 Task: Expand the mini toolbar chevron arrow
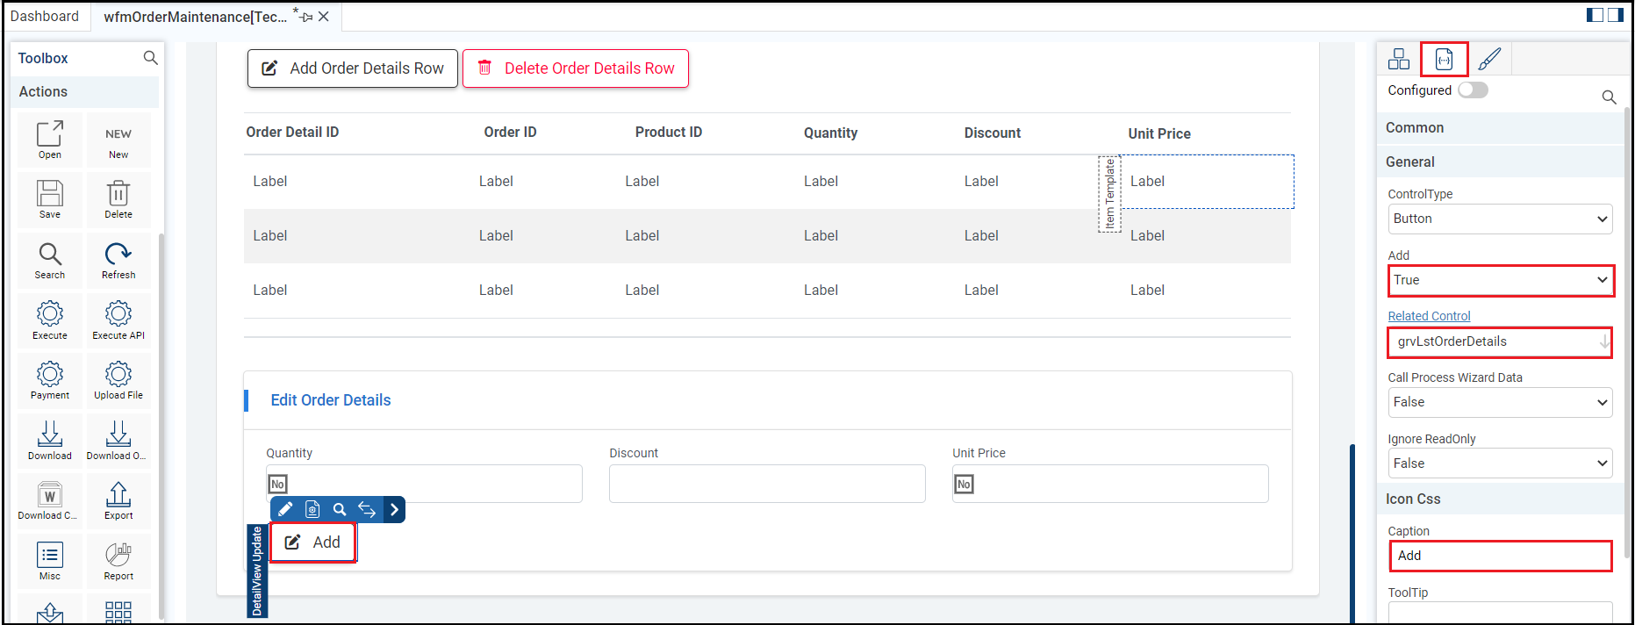(x=394, y=509)
